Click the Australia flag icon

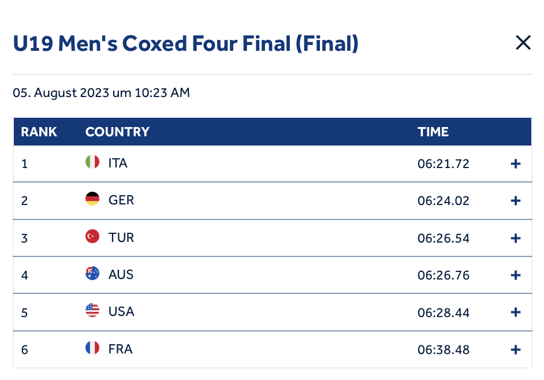pos(92,274)
